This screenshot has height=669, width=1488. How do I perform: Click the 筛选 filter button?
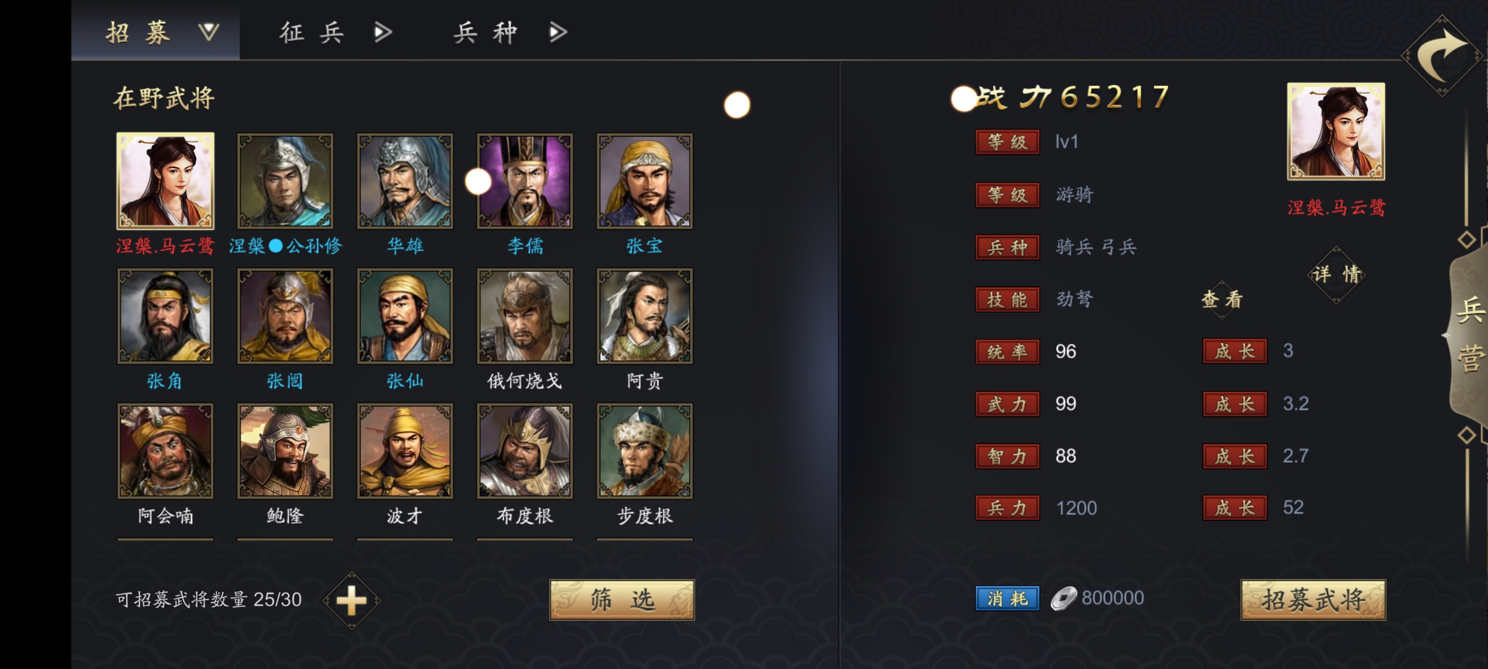[622, 600]
